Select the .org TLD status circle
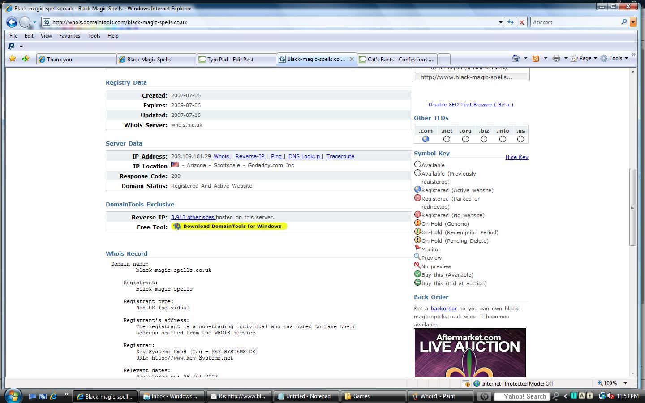The width and height of the screenshot is (645, 403). pos(465,139)
